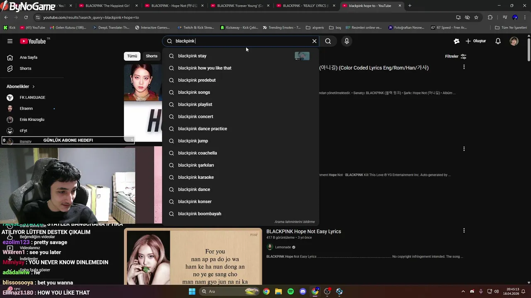Viewport: 531px width, 298px height.
Task: Choose suggestion 'blackpink dance'
Action: tap(241, 189)
